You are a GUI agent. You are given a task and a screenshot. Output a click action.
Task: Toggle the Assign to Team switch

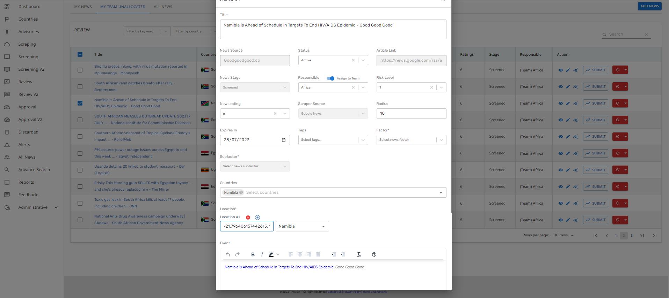pyautogui.click(x=330, y=78)
